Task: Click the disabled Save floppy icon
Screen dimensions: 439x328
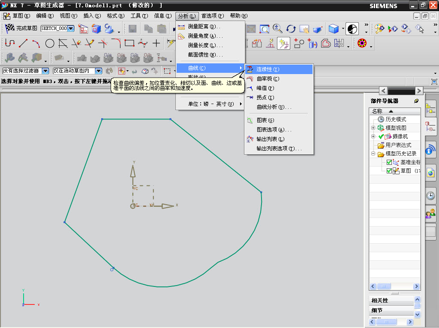Action: coord(132,29)
